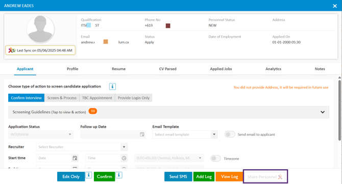Toggle Send email to applicant switch
This screenshot has height=184, width=342.
230,135
